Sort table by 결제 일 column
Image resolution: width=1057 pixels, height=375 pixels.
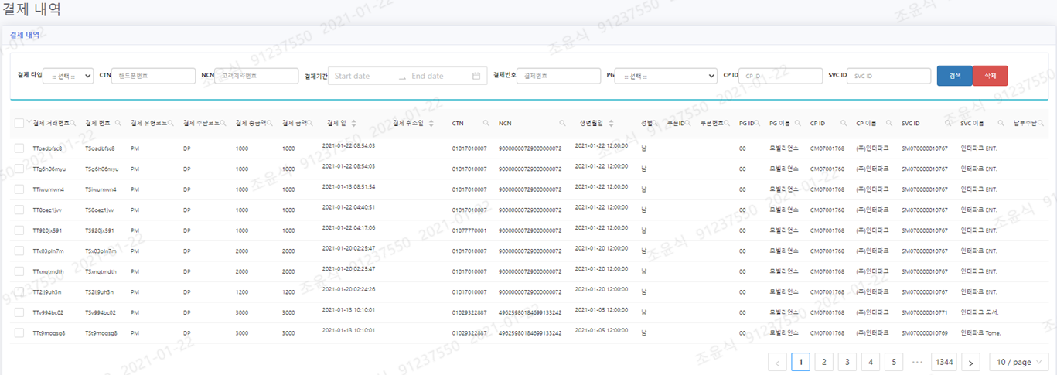tap(354, 123)
